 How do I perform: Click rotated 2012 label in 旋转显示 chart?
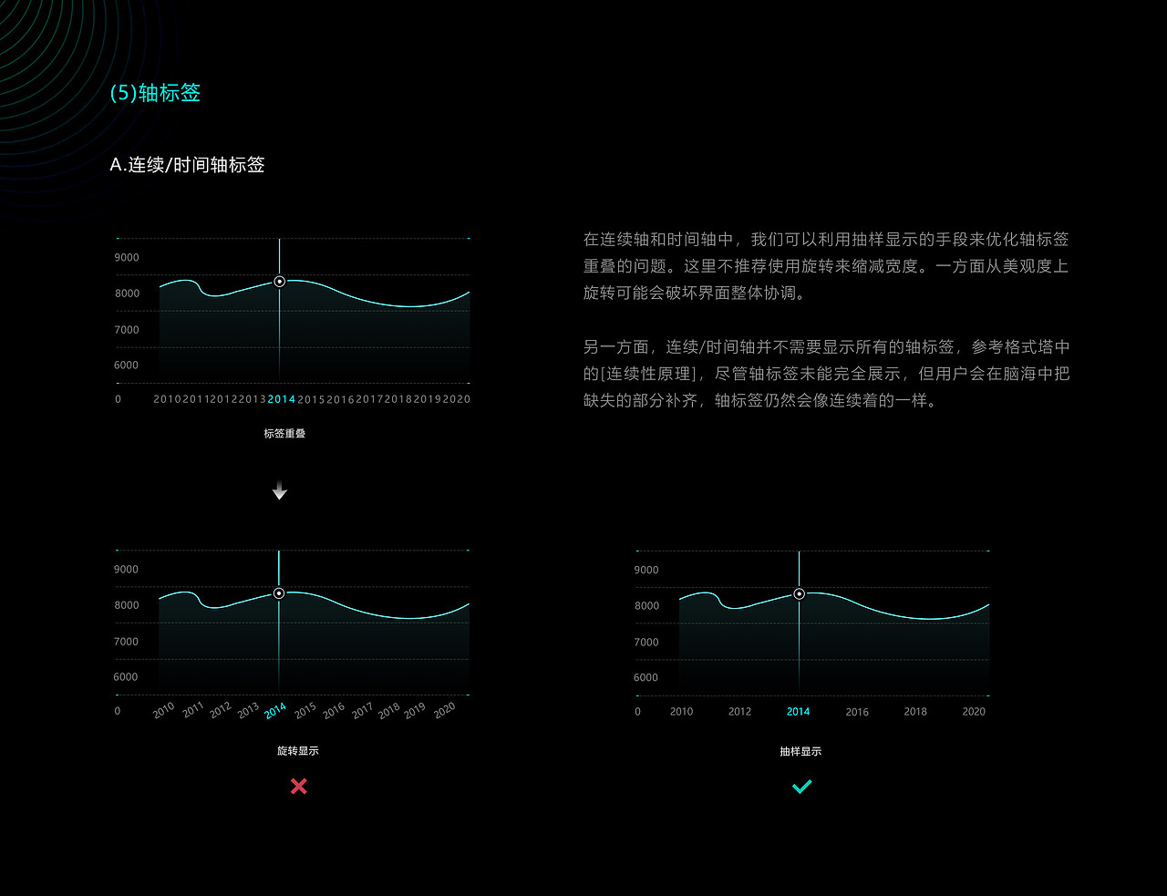pos(220,710)
